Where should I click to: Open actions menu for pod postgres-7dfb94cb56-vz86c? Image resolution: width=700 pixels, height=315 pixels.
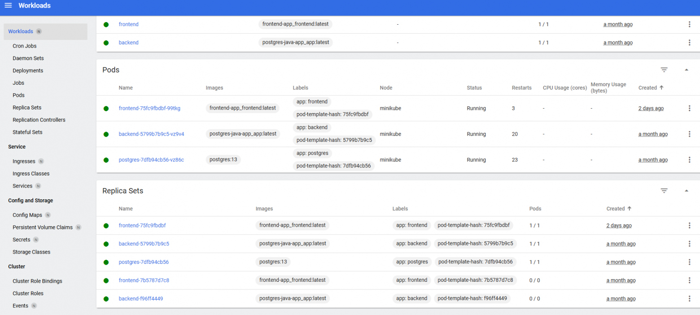click(690, 160)
